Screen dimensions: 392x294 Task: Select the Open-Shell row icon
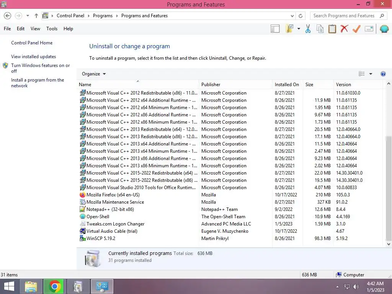[x=83, y=217]
